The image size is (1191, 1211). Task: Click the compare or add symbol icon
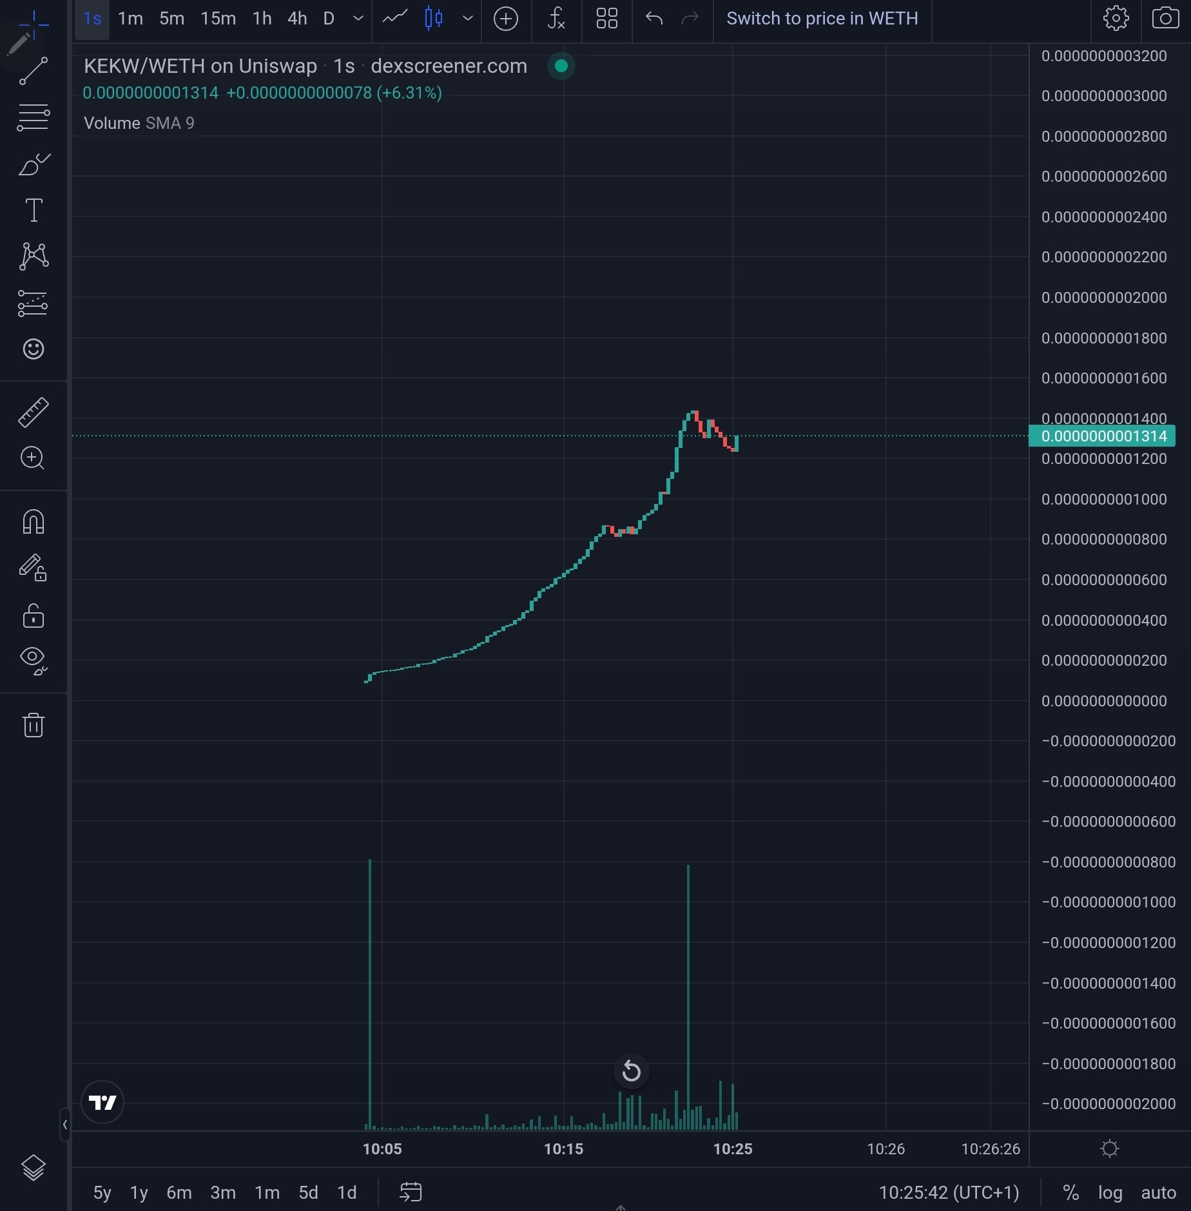click(506, 19)
